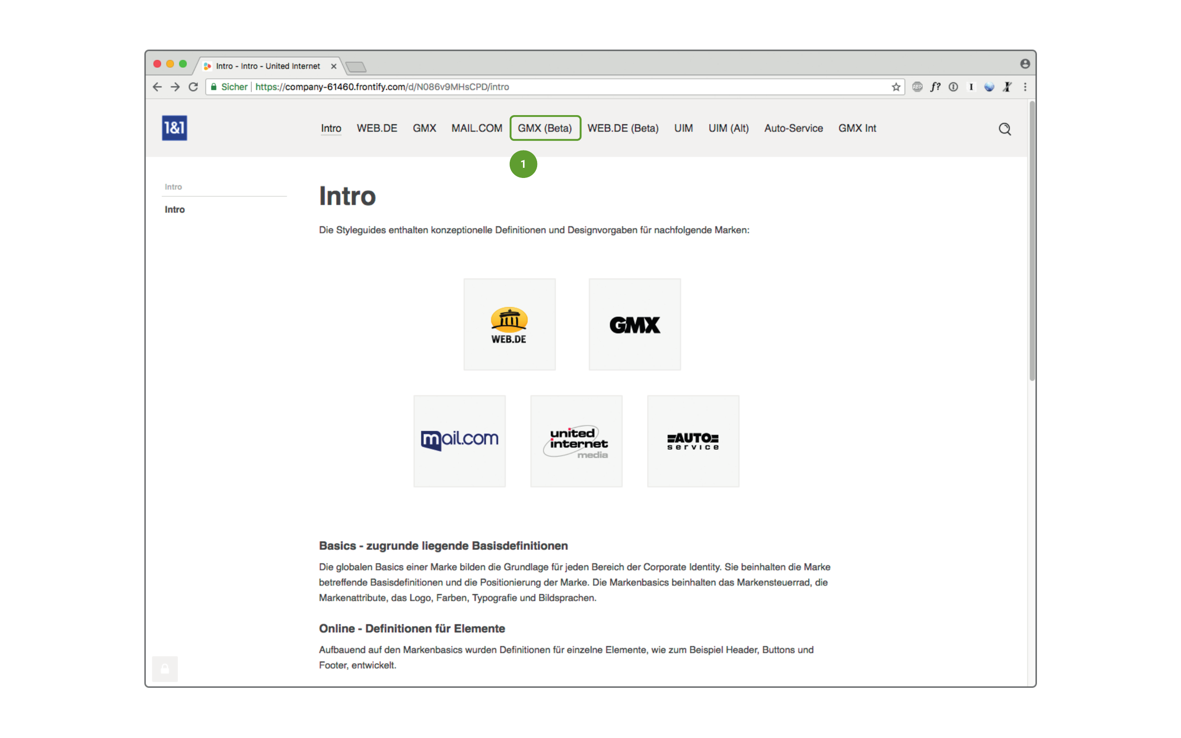
Task: Enable the Adblock Plus extension
Action: tap(918, 87)
